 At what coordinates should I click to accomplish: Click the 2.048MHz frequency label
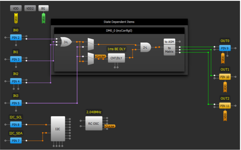click(x=94, y=112)
